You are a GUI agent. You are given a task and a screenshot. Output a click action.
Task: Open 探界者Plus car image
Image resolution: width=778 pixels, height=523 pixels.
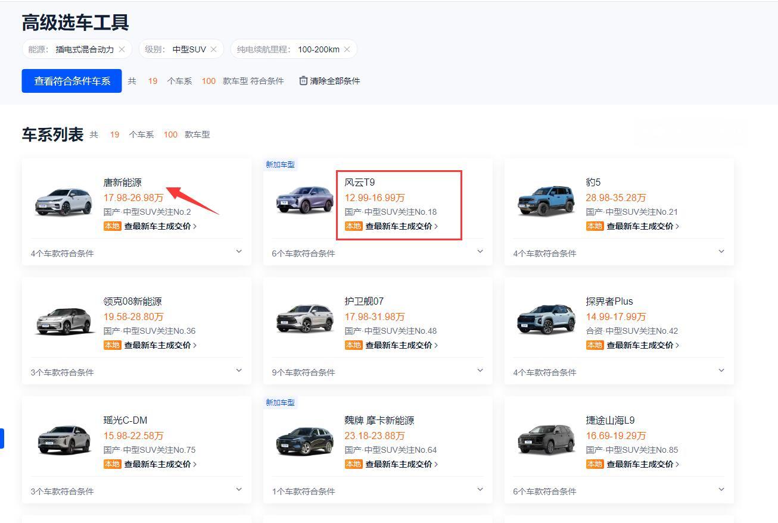(546, 320)
